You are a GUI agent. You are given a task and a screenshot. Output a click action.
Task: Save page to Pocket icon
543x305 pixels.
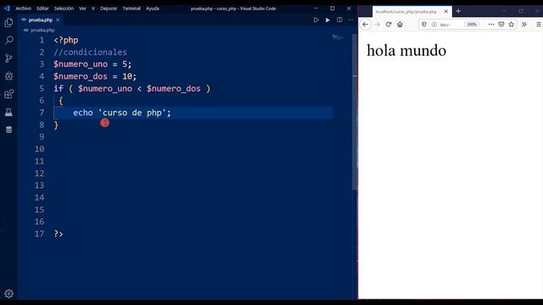(x=501, y=25)
